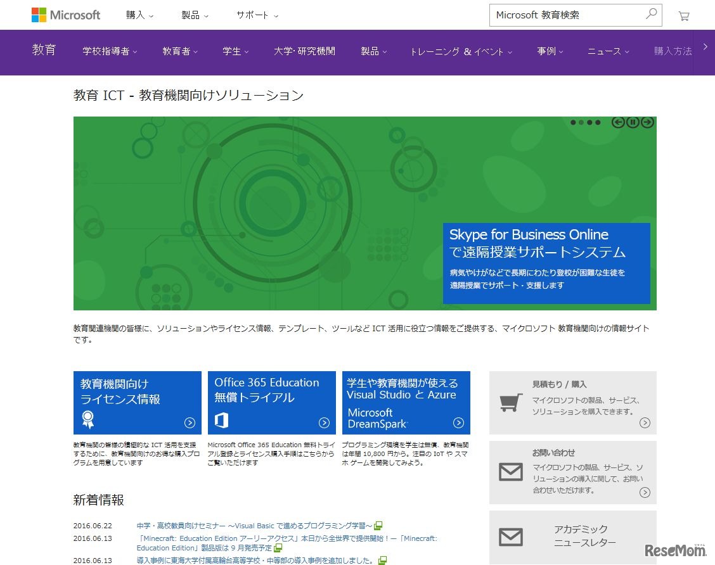The height and width of the screenshot is (565, 715).
Task: Go back a slide with the left arrow icon
Action: click(618, 122)
